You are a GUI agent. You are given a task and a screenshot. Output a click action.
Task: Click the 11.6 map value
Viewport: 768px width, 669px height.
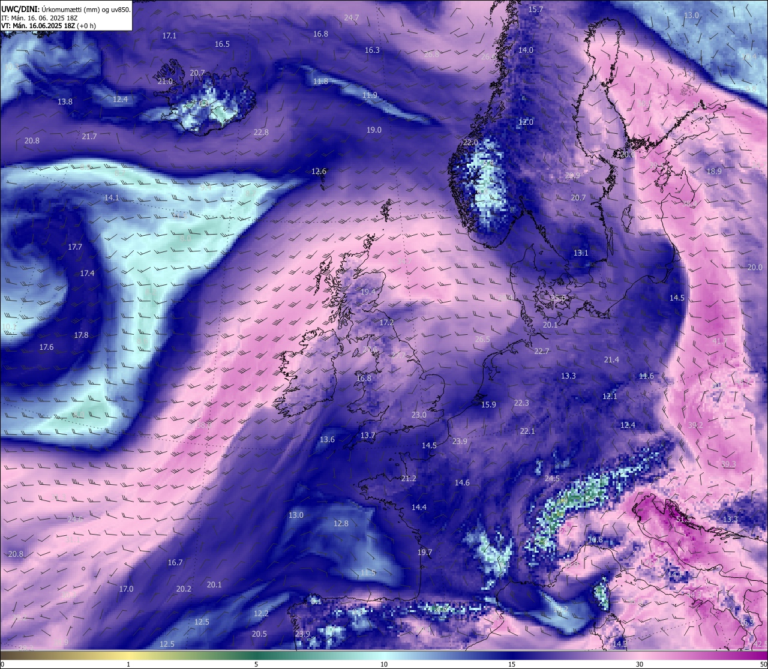tap(646, 376)
